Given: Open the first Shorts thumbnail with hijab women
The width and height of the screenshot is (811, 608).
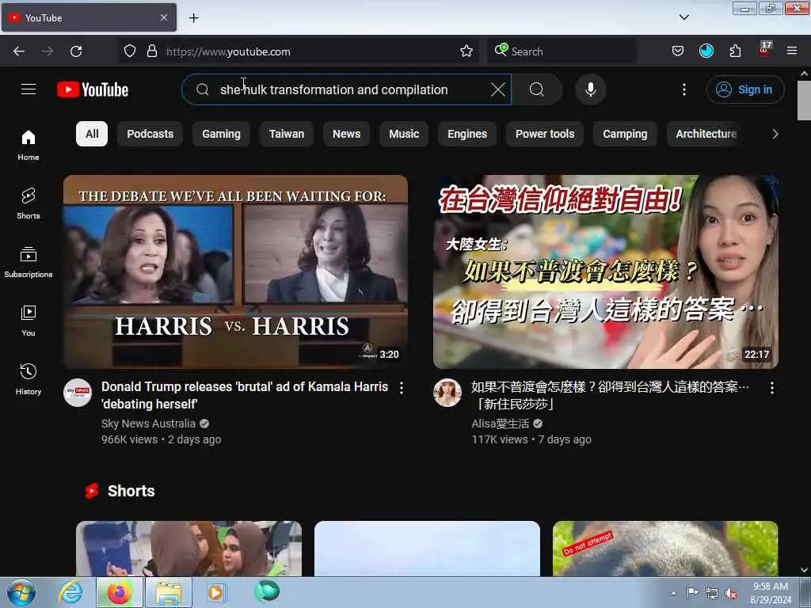Looking at the screenshot, I should 188,549.
